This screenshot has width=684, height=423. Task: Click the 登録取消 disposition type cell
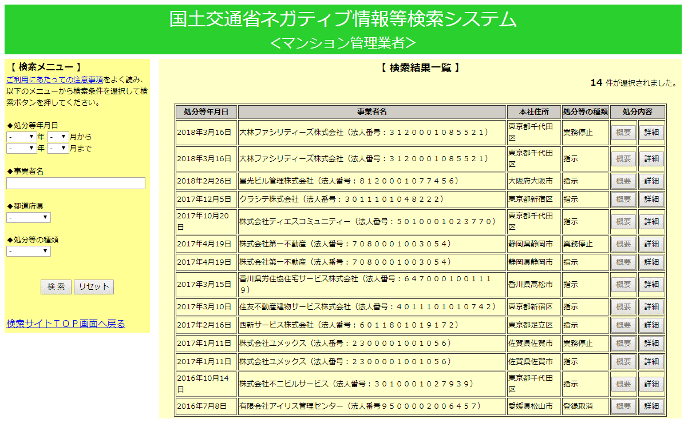click(586, 406)
